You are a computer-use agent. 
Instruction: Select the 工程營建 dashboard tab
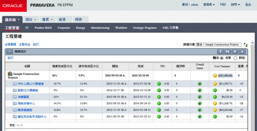tap(12, 28)
